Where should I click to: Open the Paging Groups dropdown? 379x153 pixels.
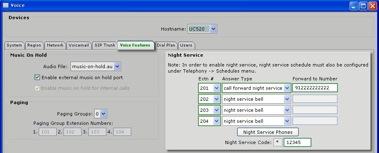tap(101, 114)
